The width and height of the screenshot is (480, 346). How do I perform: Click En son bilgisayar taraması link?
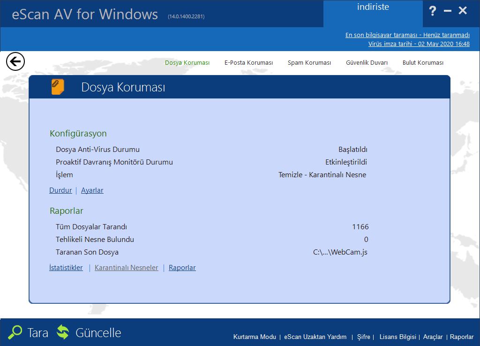point(407,35)
